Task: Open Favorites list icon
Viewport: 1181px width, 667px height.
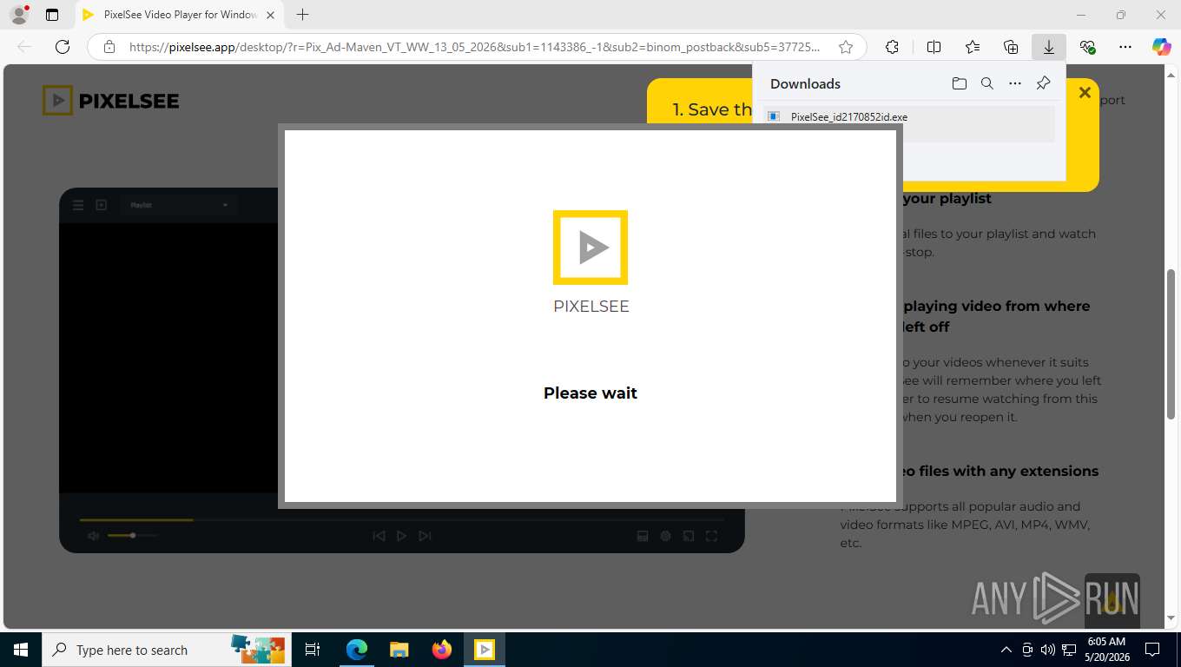Action: click(973, 47)
